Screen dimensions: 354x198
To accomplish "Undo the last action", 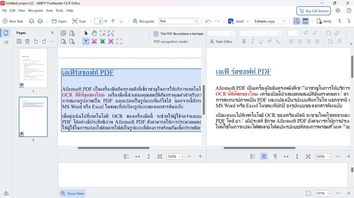I will pos(208,21).
